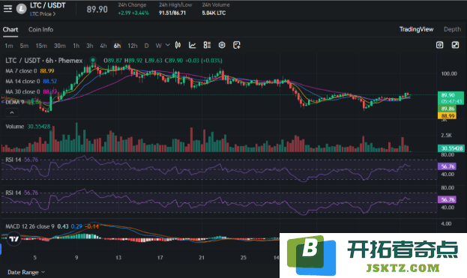Select the 15m timeframe
The height and width of the screenshot is (278, 467).
pyautogui.click(x=41, y=46)
